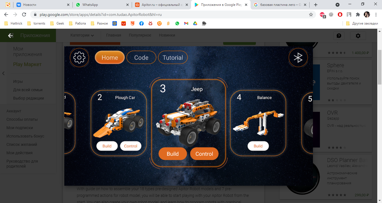
Task: Open the tab search dropdown arrow
Action: tap(338, 5)
